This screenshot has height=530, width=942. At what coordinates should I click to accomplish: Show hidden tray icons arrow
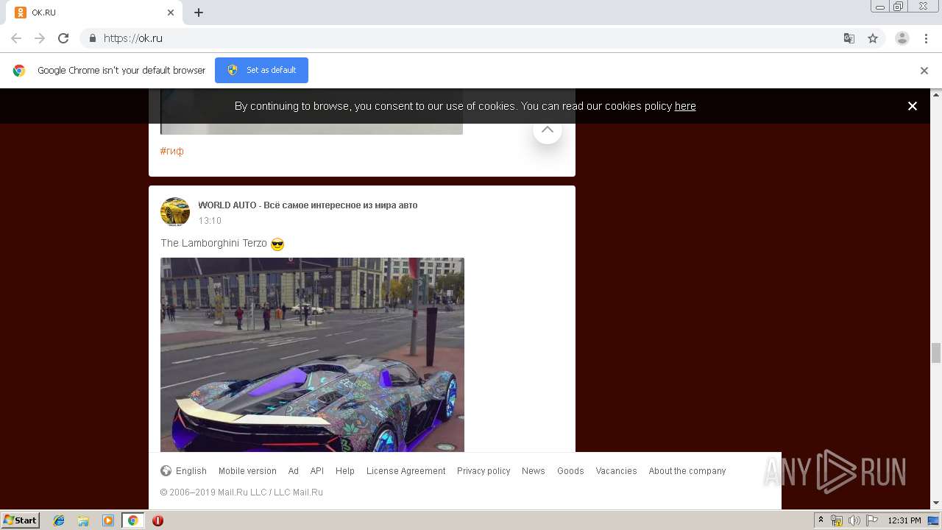[821, 520]
